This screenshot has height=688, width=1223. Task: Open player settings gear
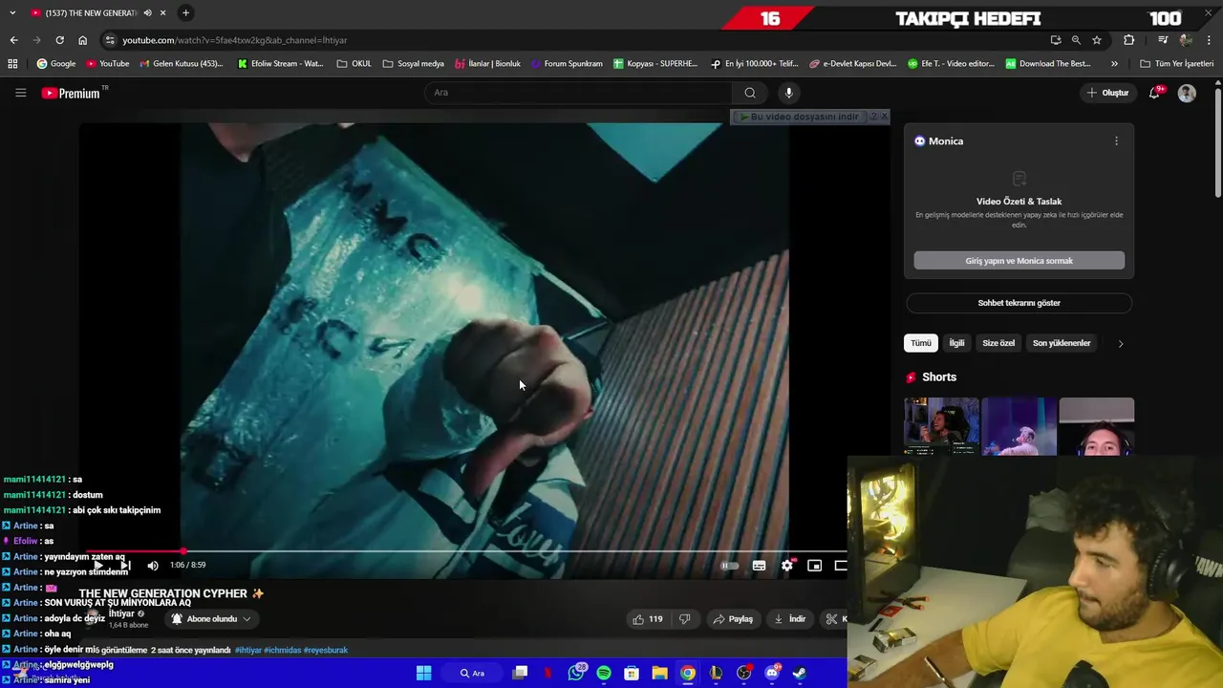pos(786,565)
